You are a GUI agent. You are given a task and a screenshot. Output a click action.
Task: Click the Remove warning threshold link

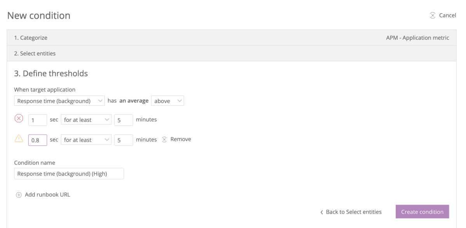[x=181, y=139]
